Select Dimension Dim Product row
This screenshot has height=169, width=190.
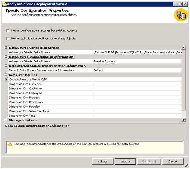(x=50, y=98)
